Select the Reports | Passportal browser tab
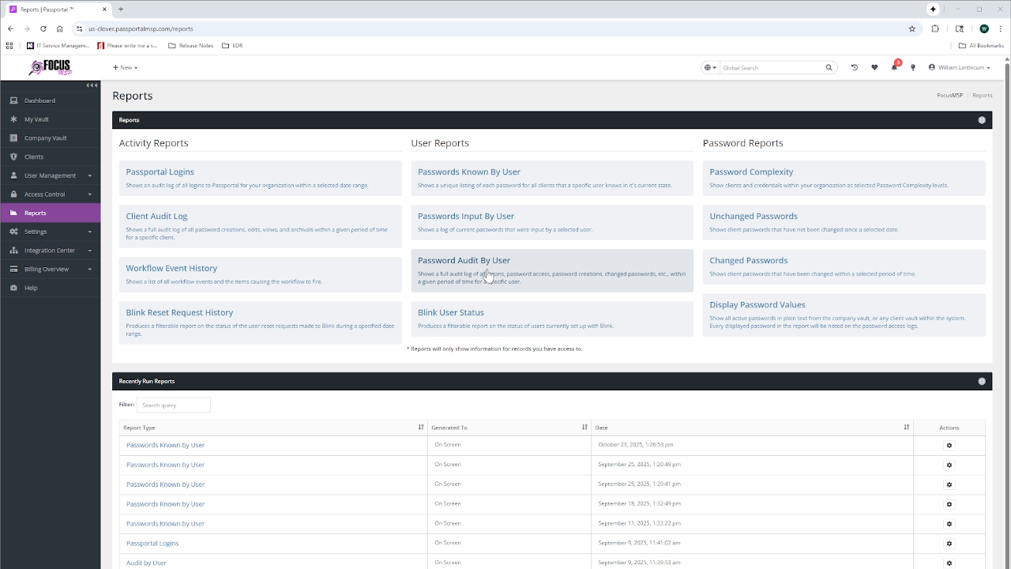This screenshot has width=1011, height=569. [x=58, y=9]
